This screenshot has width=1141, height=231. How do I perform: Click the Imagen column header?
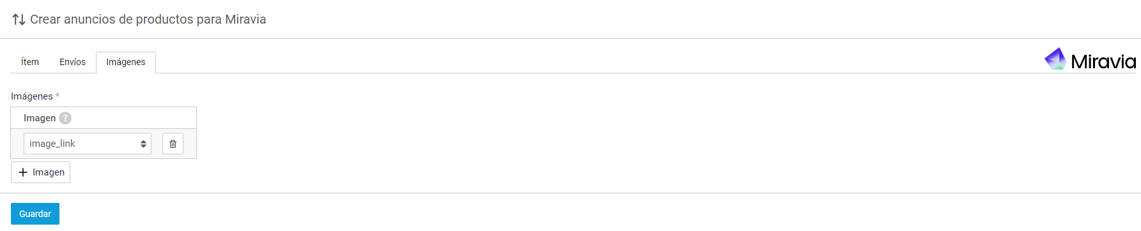coord(40,118)
